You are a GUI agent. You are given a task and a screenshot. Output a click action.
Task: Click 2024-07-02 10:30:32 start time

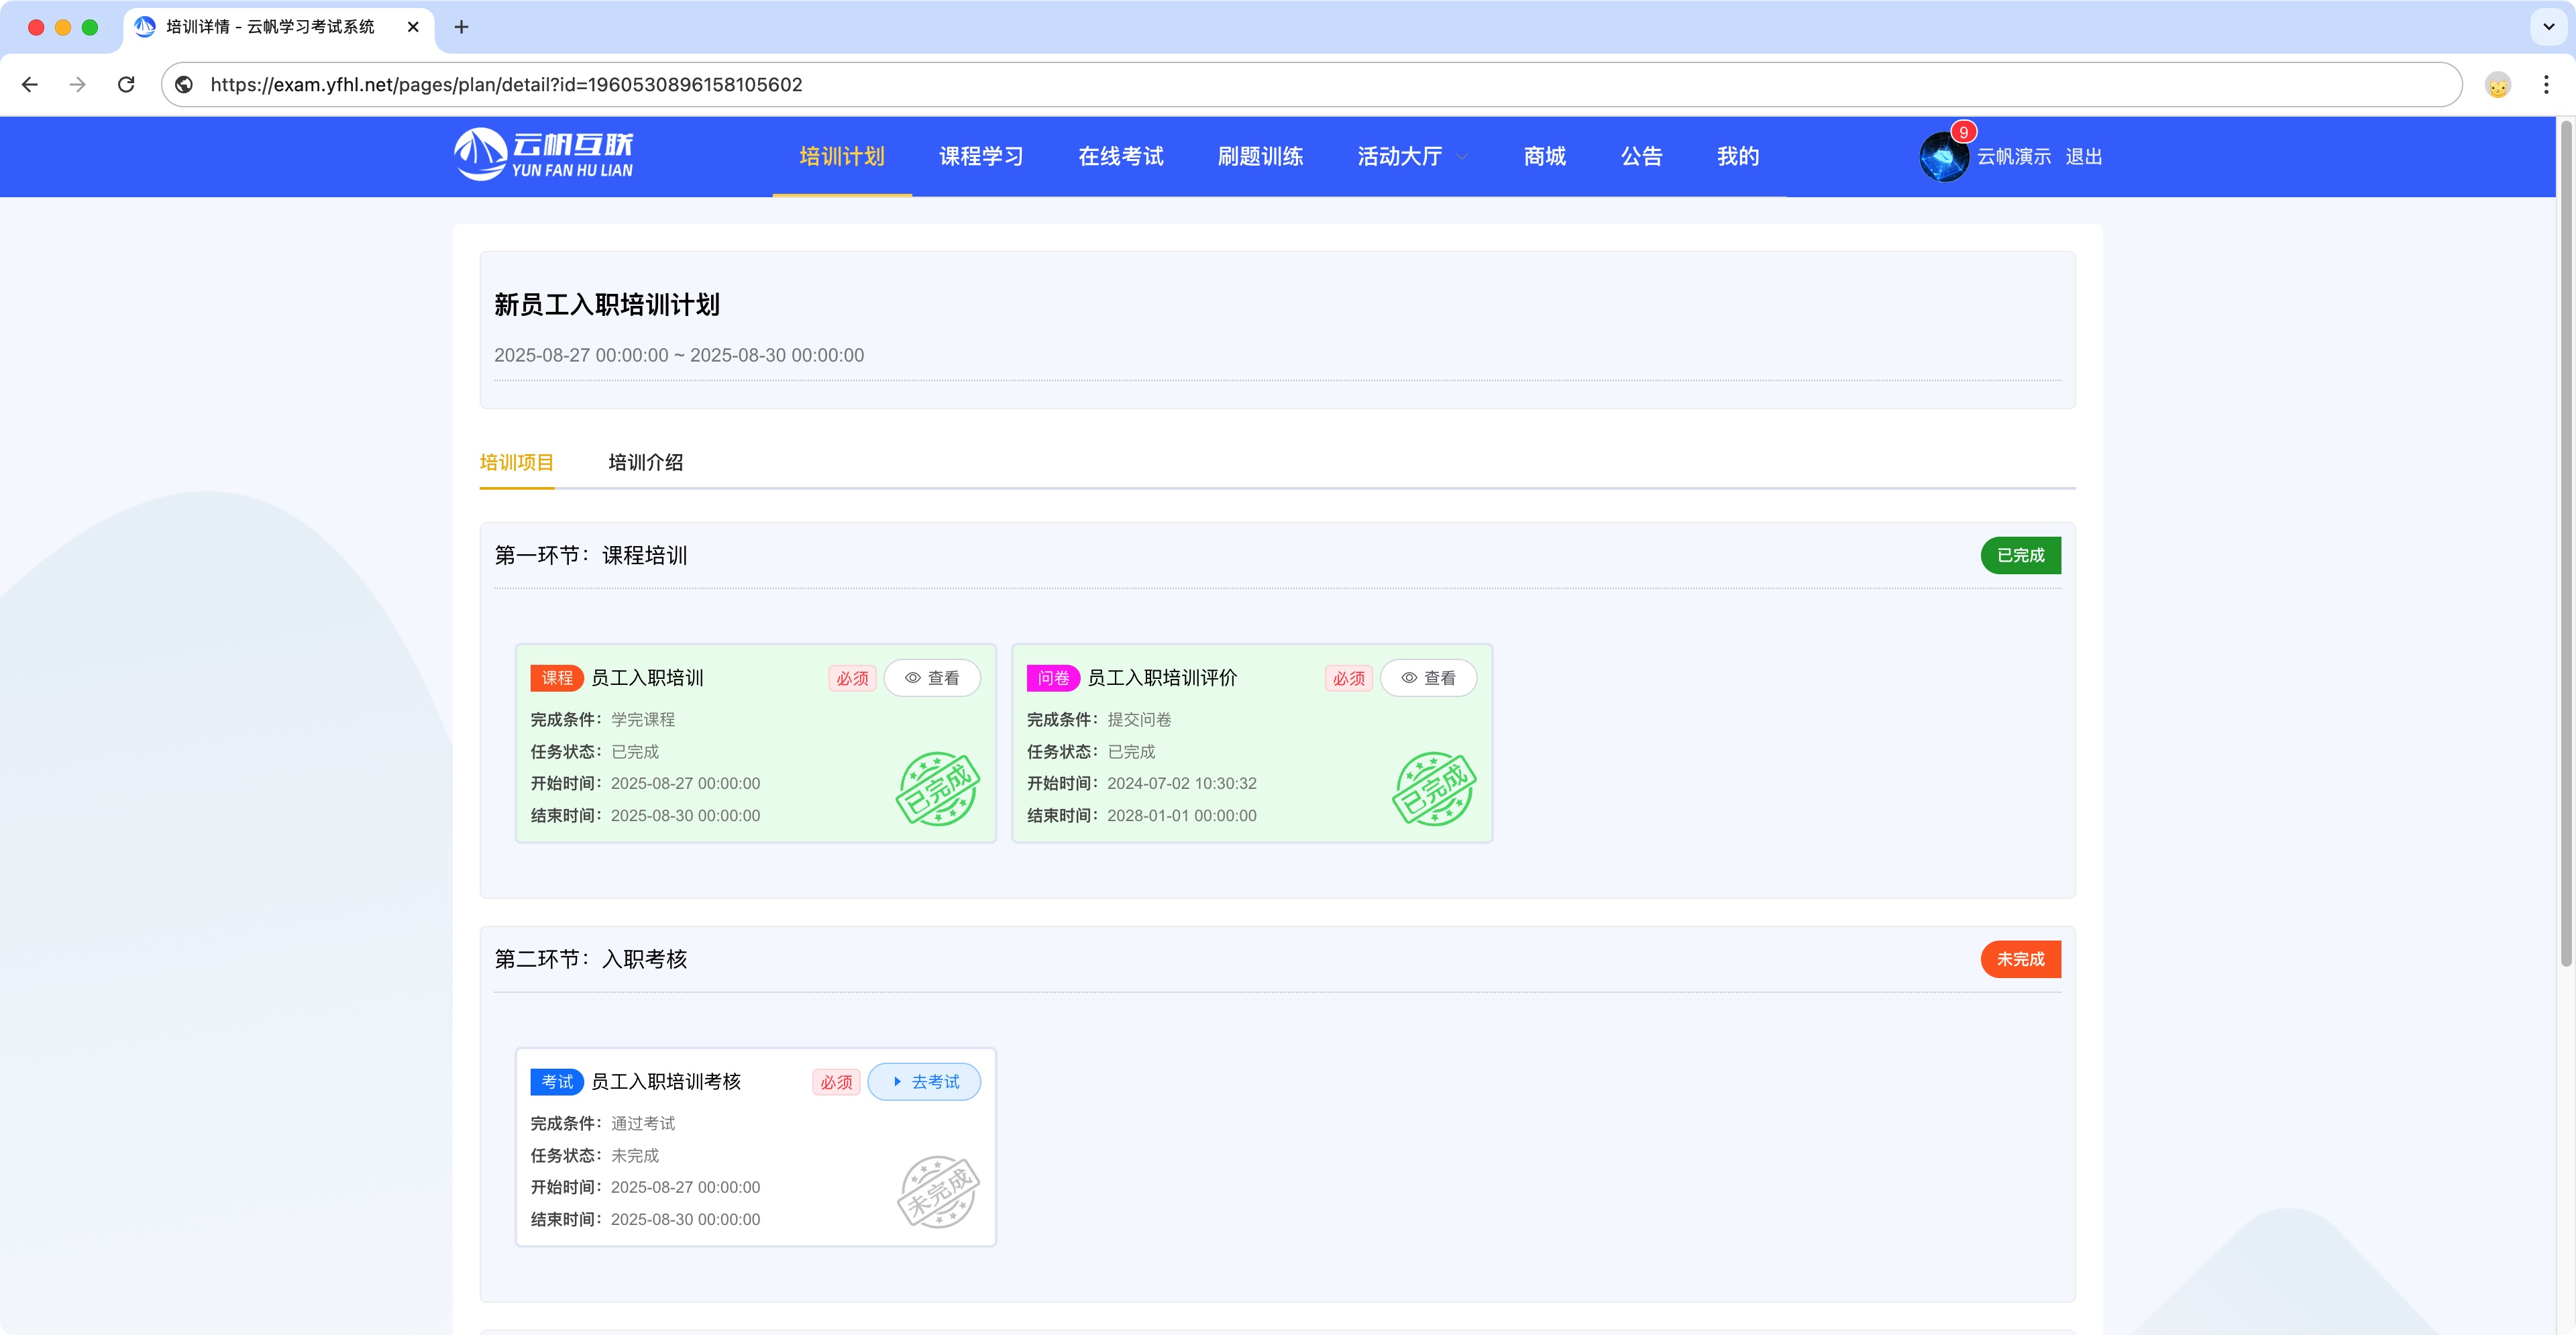point(1182,784)
